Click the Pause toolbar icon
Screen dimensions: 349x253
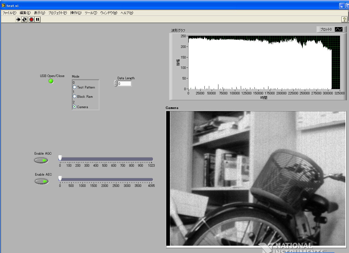pos(38,19)
